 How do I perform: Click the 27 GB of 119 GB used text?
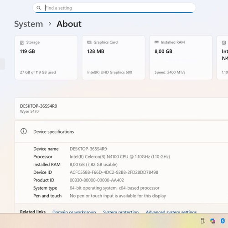point(38,73)
